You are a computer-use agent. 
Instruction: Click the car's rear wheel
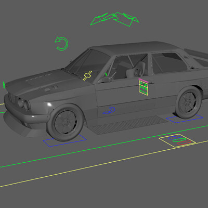188,103
